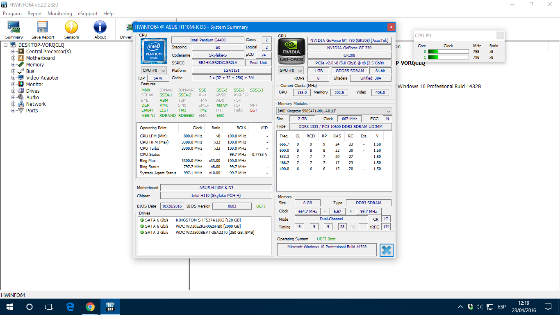Open Windows Start button
Screen dimensions: 560x315
coord(10,307)
